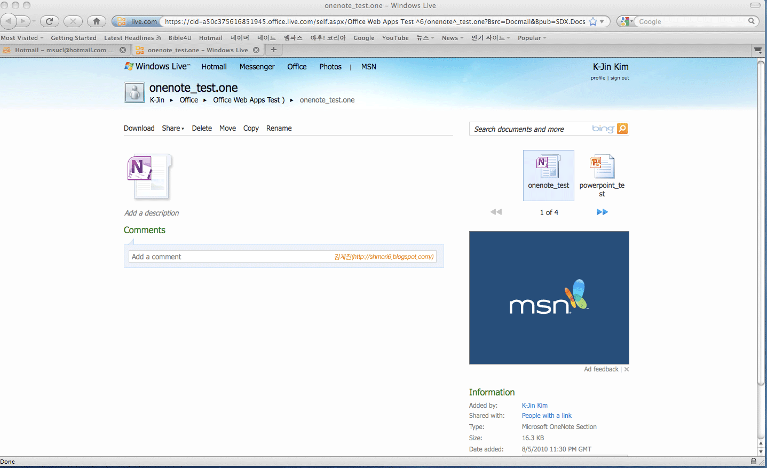The image size is (767, 468).
Task: Close the Hotmail browser tab
Action: coord(123,50)
